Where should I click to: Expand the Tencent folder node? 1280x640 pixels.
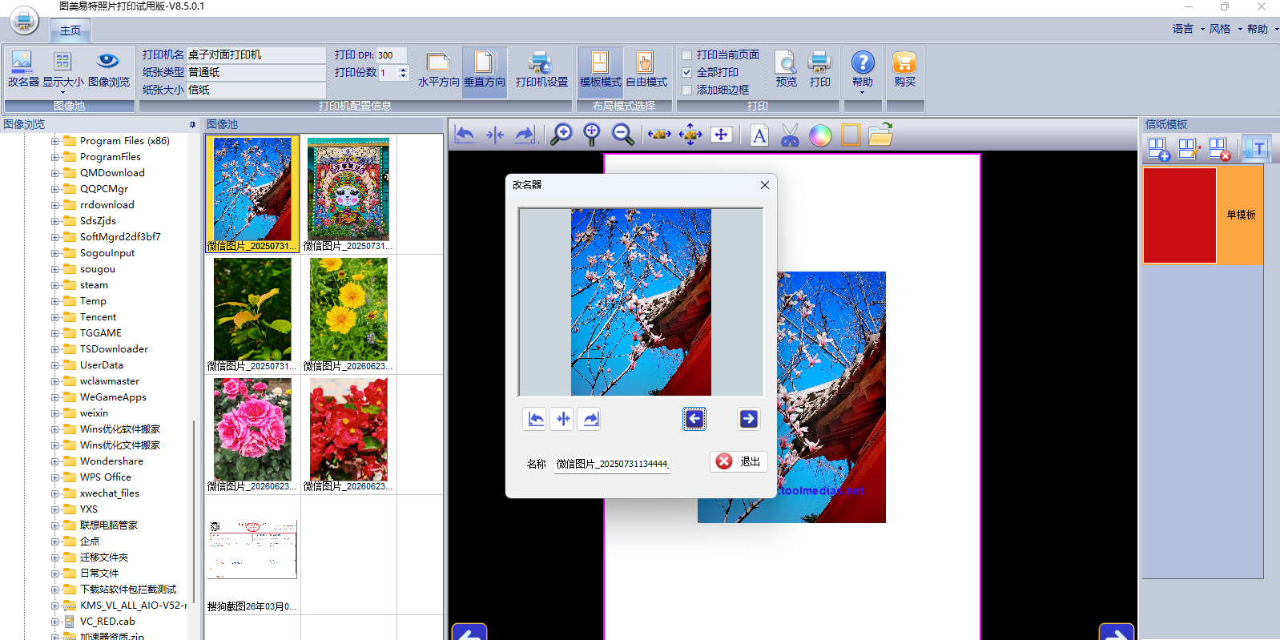coord(54,317)
